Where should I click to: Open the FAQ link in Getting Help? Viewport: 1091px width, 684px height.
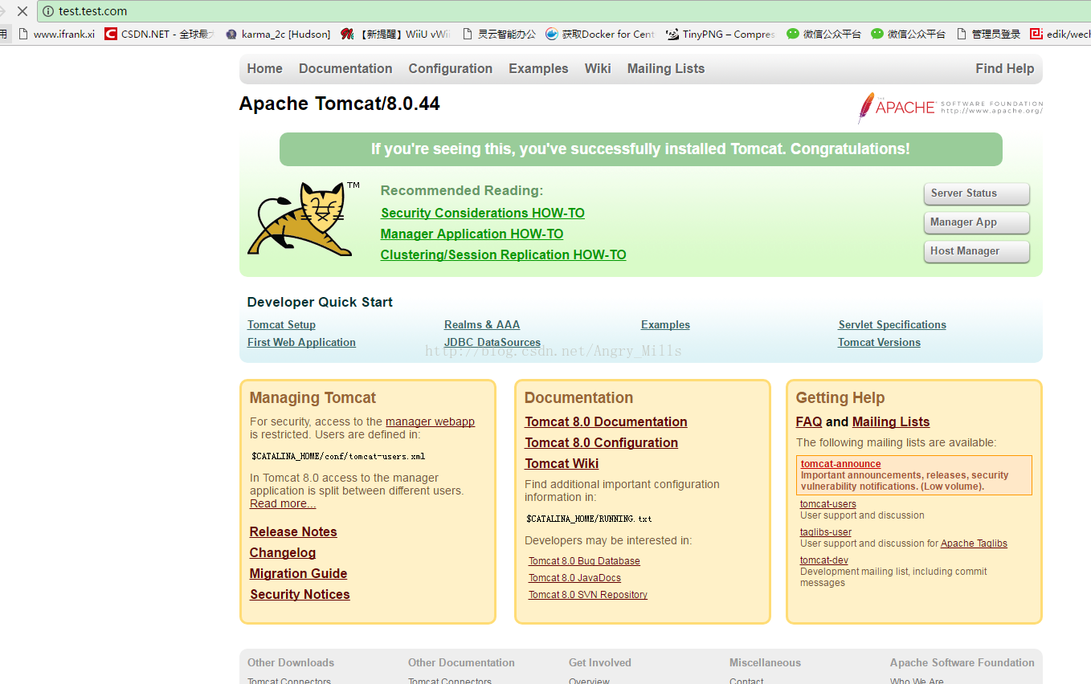coord(809,422)
